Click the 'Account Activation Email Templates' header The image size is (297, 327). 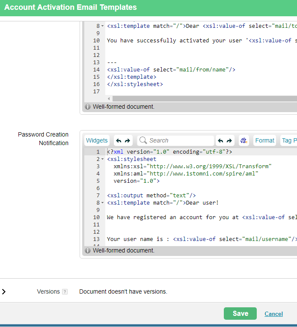click(x=71, y=7)
